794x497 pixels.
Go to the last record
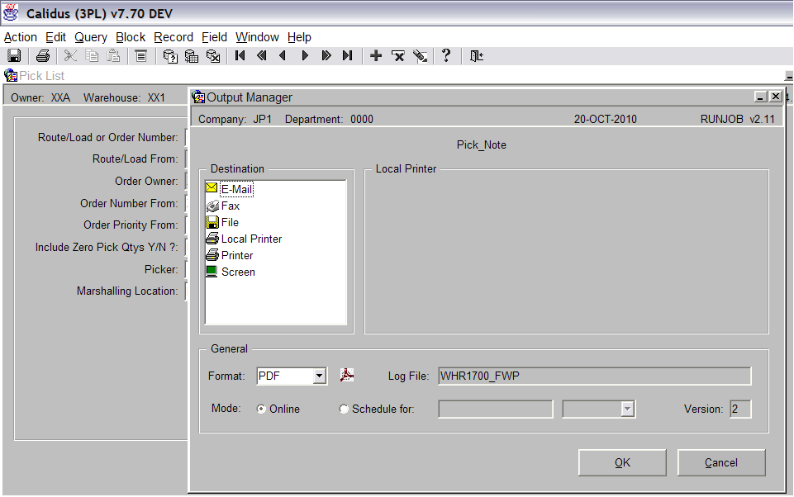347,55
